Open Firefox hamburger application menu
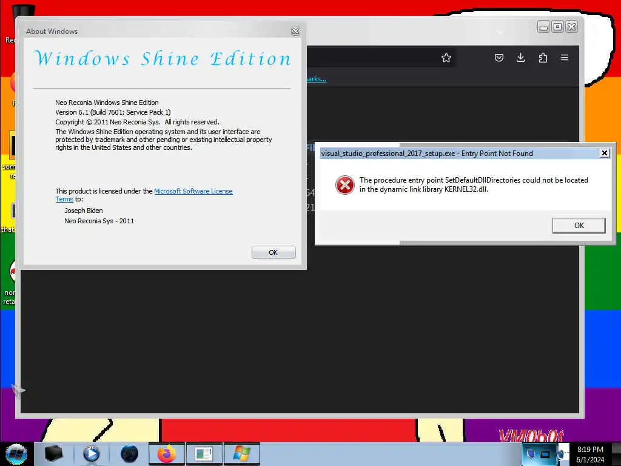The height and width of the screenshot is (466, 621). (565, 58)
